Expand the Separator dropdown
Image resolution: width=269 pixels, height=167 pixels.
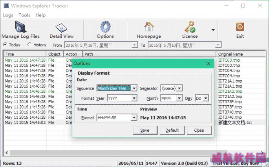pyautogui.click(x=179, y=88)
